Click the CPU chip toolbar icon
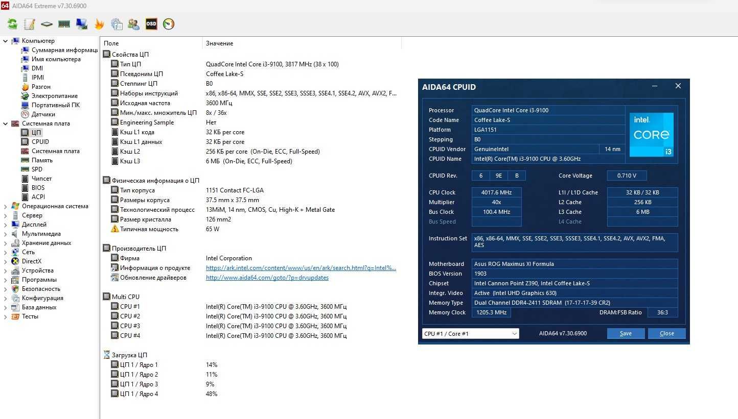Screen dimensions: 738x419 click(47, 24)
